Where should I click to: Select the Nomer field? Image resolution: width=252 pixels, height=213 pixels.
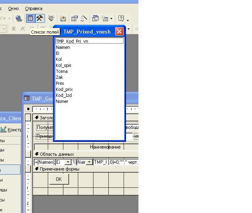(89, 101)
